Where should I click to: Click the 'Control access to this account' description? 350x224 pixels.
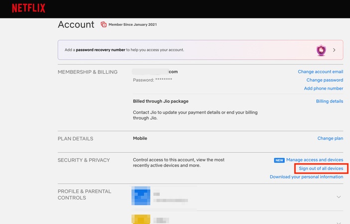click(x=179, y=162)
